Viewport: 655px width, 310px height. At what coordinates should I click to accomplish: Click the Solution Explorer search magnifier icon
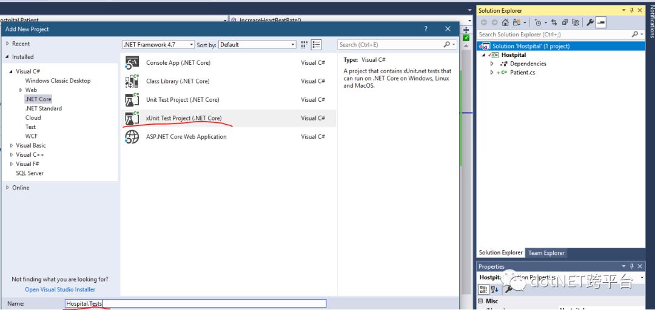[635, 35]
